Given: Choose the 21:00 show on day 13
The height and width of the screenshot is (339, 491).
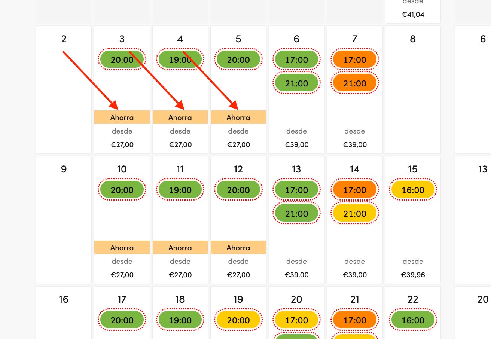Looking at the screenshot, I should [x=296, y=214].
